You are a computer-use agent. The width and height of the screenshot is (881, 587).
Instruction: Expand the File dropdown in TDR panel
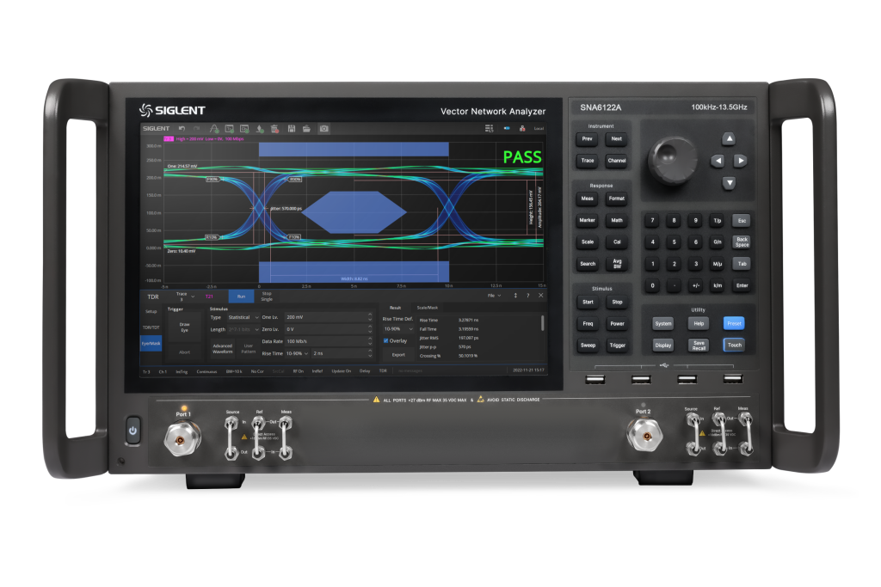click(x=495, y=295)
